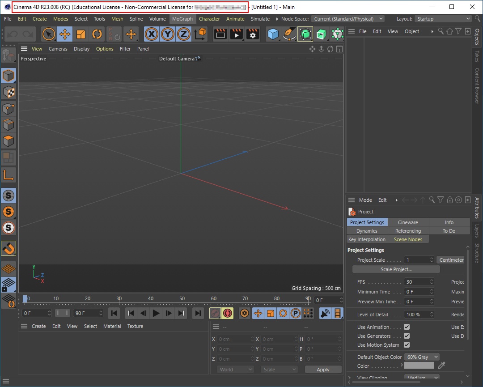Open the World coordinate dropdown
483x387 pixels.
click(236, 370)
